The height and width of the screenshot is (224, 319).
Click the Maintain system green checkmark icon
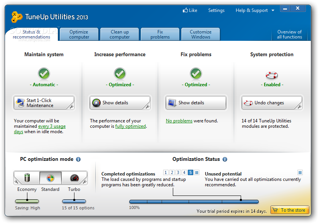pos(44,74)
